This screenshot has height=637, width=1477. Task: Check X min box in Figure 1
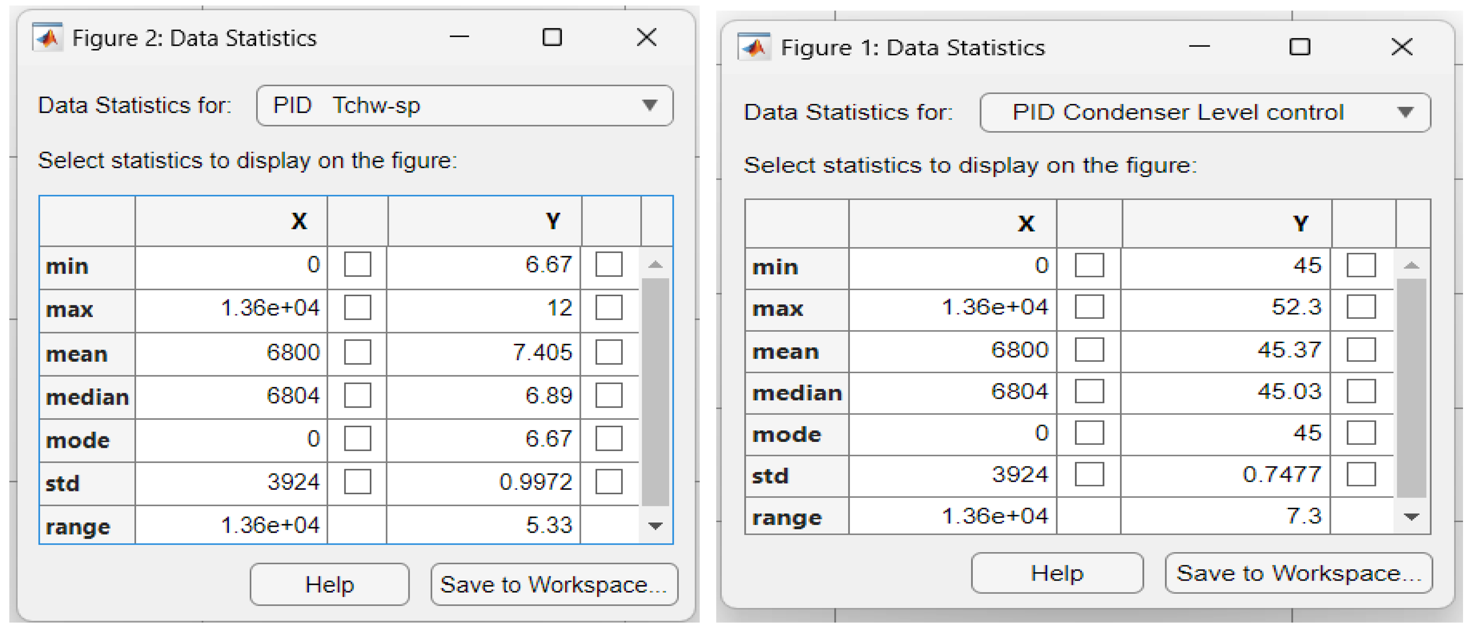coord(1089,265)
